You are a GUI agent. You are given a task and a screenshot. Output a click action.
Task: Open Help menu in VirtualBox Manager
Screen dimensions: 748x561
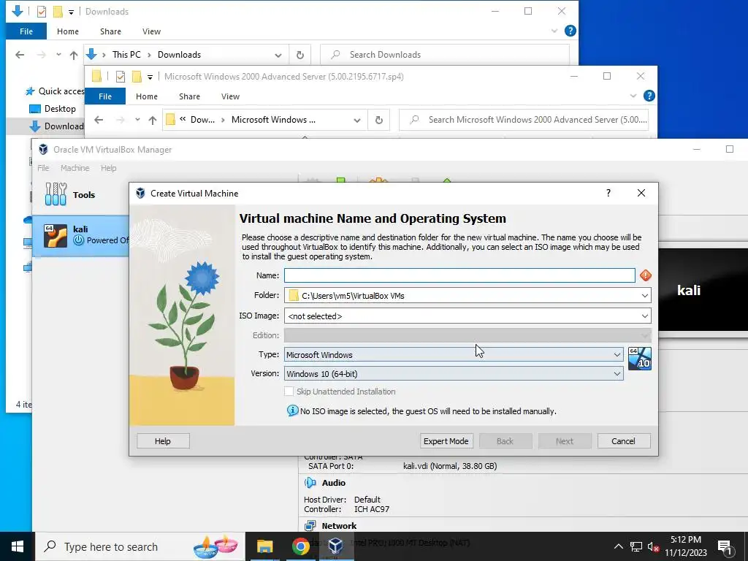tap(108, 168)
